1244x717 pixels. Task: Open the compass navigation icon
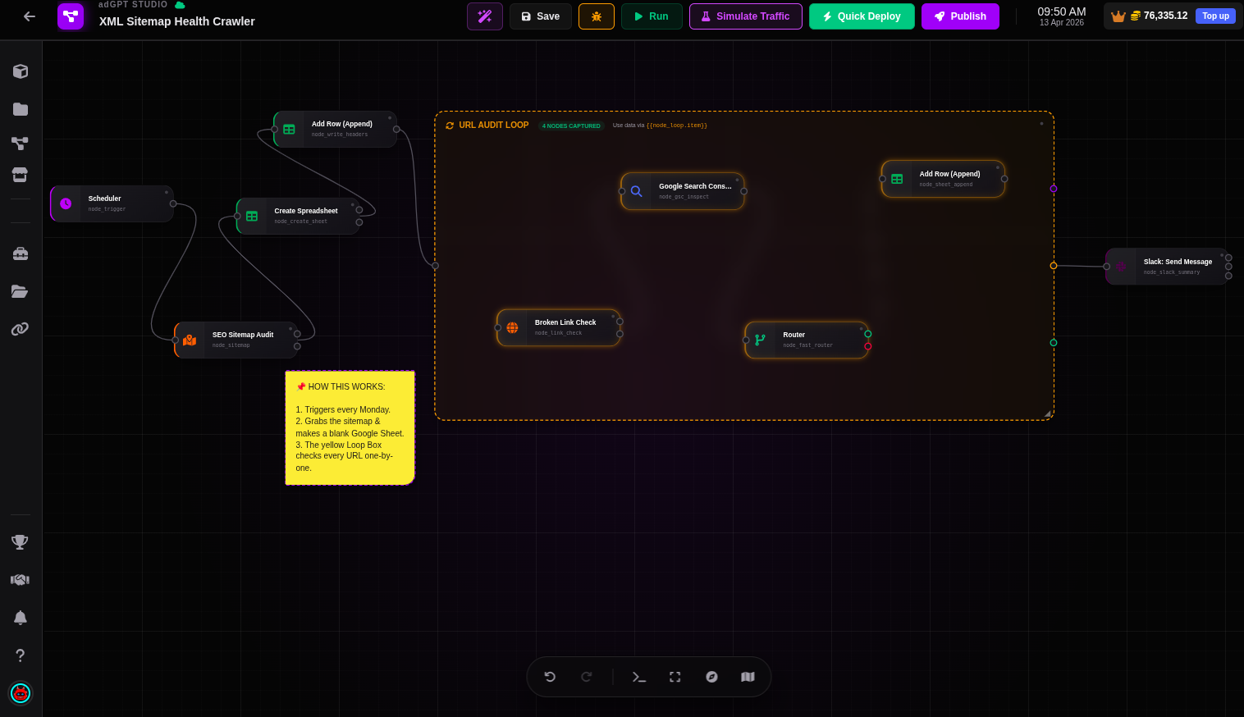click(711, 677)
